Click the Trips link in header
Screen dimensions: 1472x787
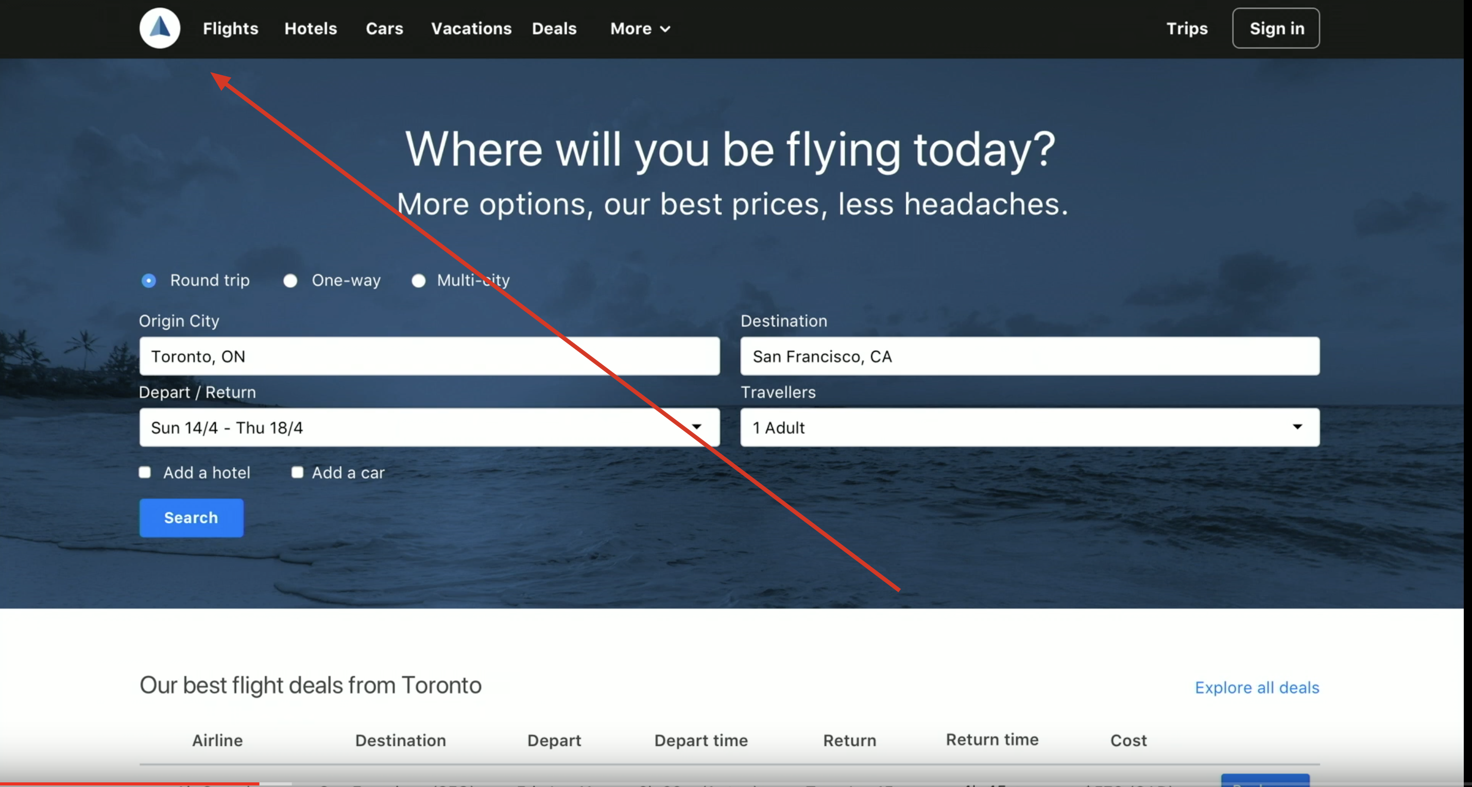(1187, 28)
